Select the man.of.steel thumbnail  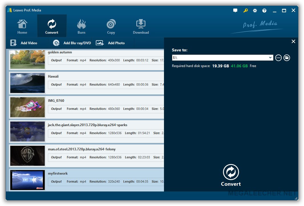pos(27,156)
